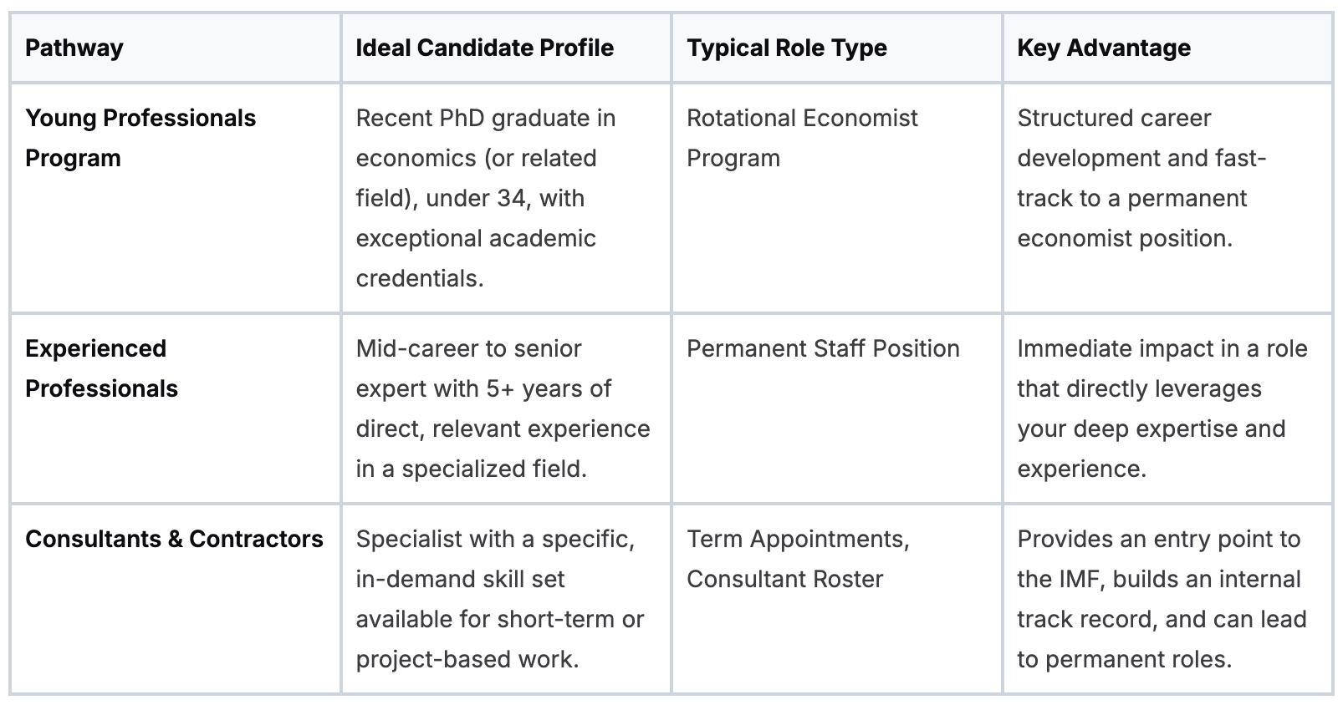The height and width of the screenshot is (705, 1343).
Task: Select the Term Appointments, Consultant Roster cell
Action: point(797,559)
